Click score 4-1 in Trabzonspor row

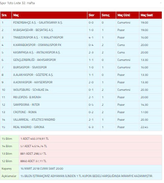tap(91, 37)
